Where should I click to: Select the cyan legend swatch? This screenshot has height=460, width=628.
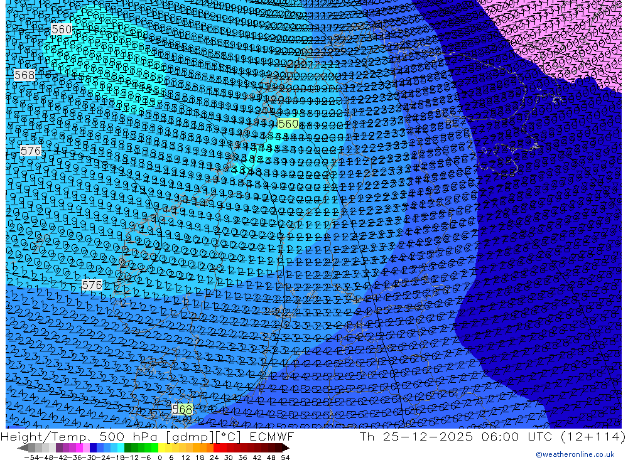pos(121,448)
